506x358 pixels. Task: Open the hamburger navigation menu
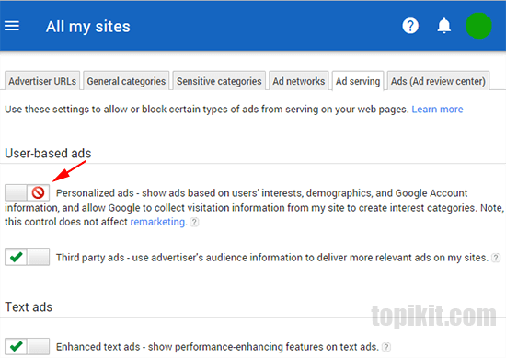tap(12, 26)
